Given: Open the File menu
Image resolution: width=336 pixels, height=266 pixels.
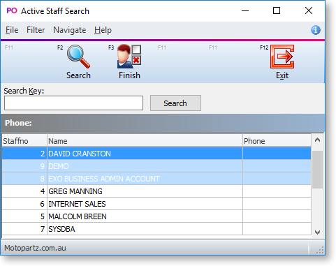Looking at the screenshot, I should (x=12, y=30).
